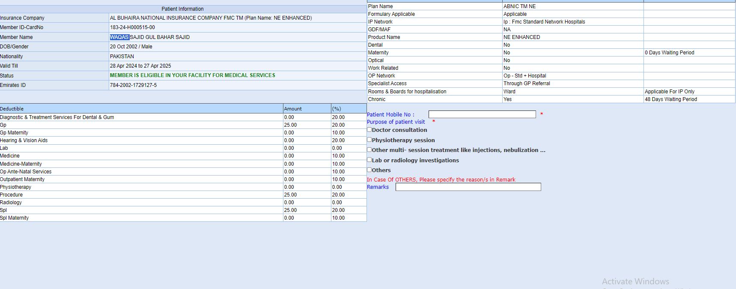Enable Other multi-session treatment checkbox
This screenshot has height=289, width=736.
coord(369,150)
